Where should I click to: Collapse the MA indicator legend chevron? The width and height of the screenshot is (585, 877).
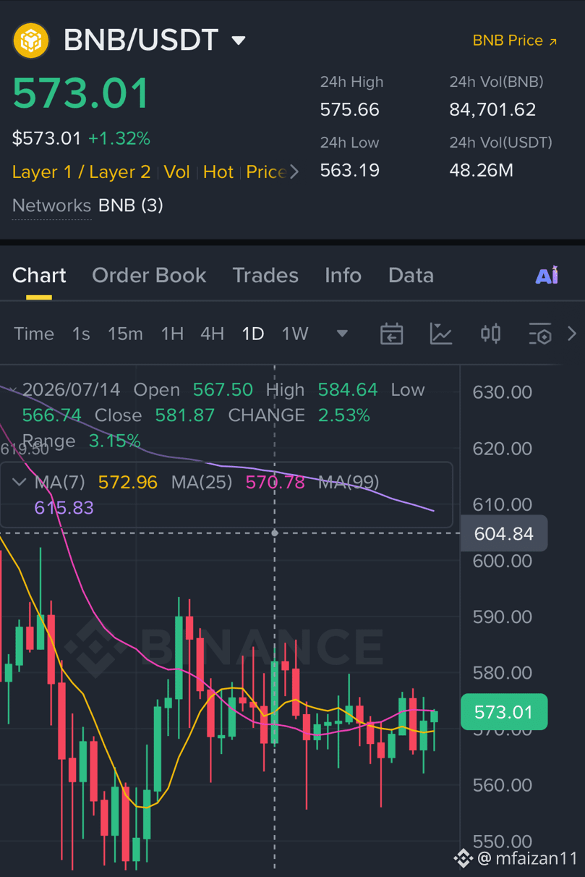[18, 482]
